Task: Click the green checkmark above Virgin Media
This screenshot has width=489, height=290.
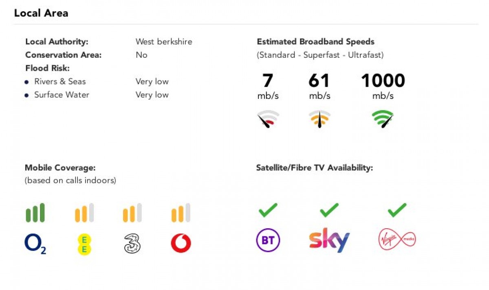Action: tap(397, 210)
